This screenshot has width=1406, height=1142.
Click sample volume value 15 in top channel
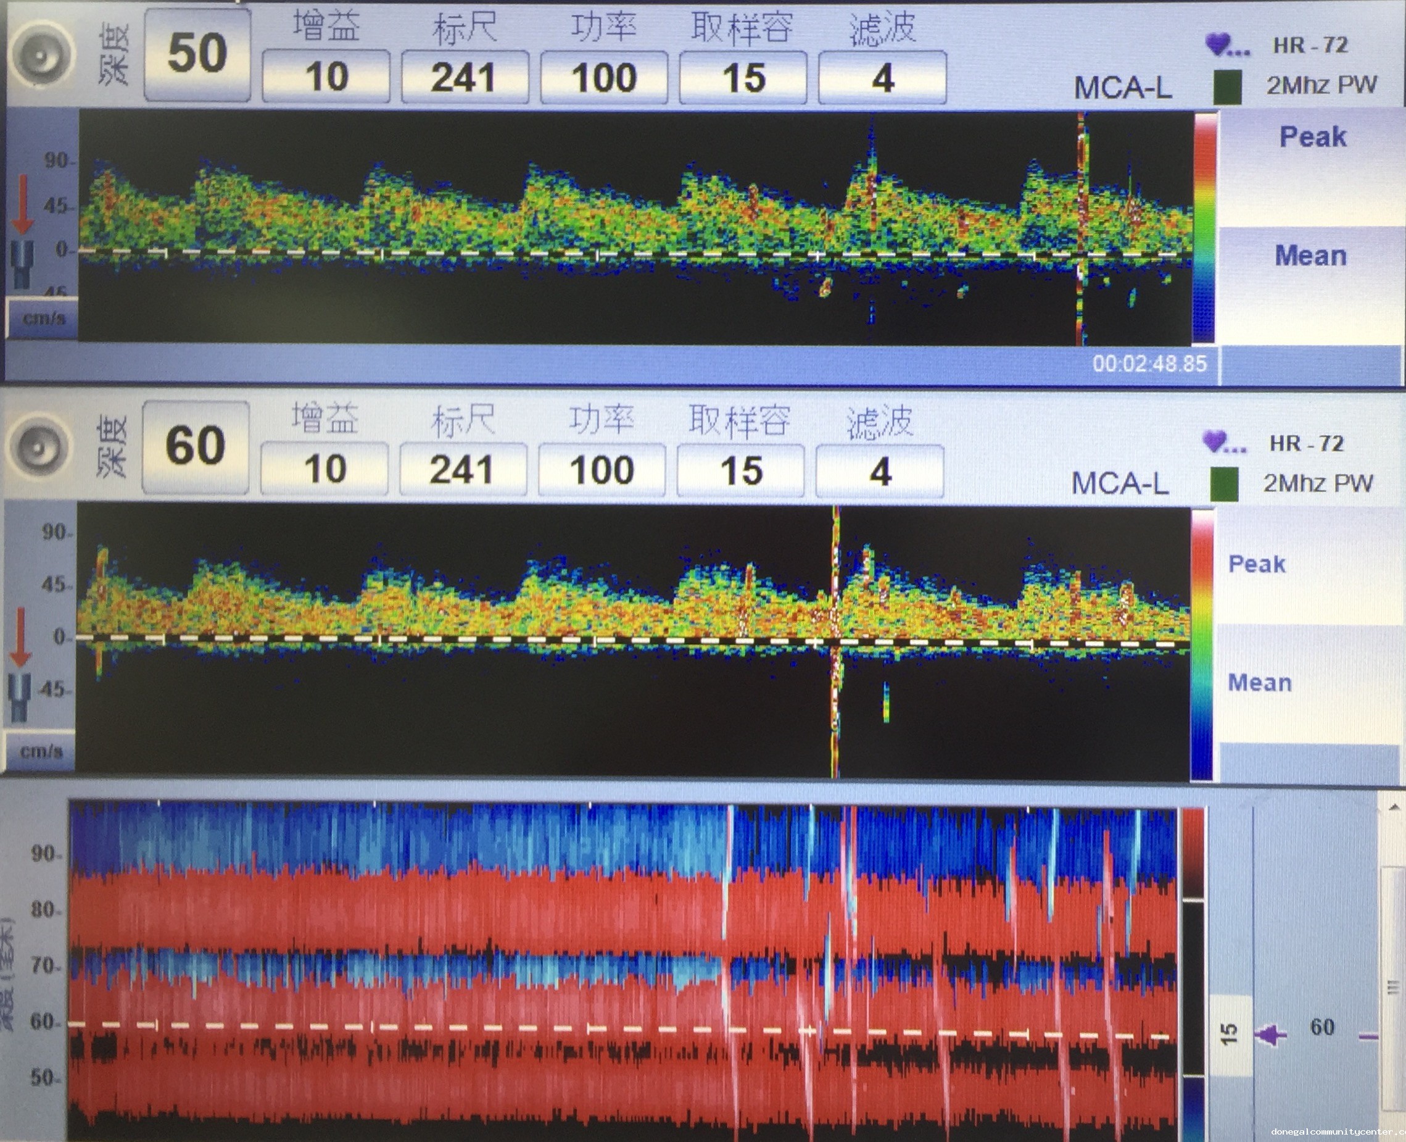743,78
